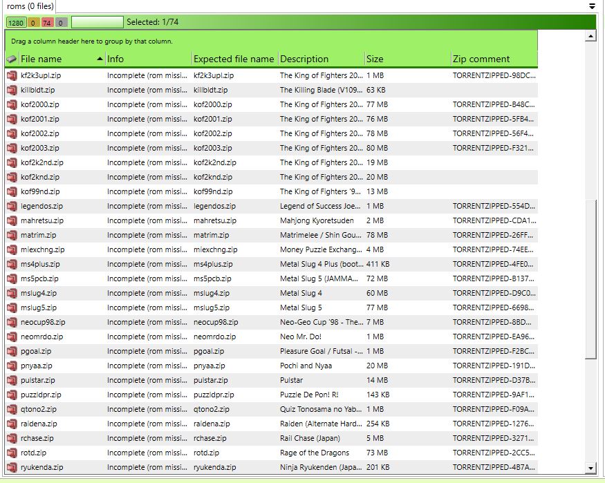Screen dimensions: 605x483
Task: Click the '143 KB' size cell
Action: click(x=378, y=395)
